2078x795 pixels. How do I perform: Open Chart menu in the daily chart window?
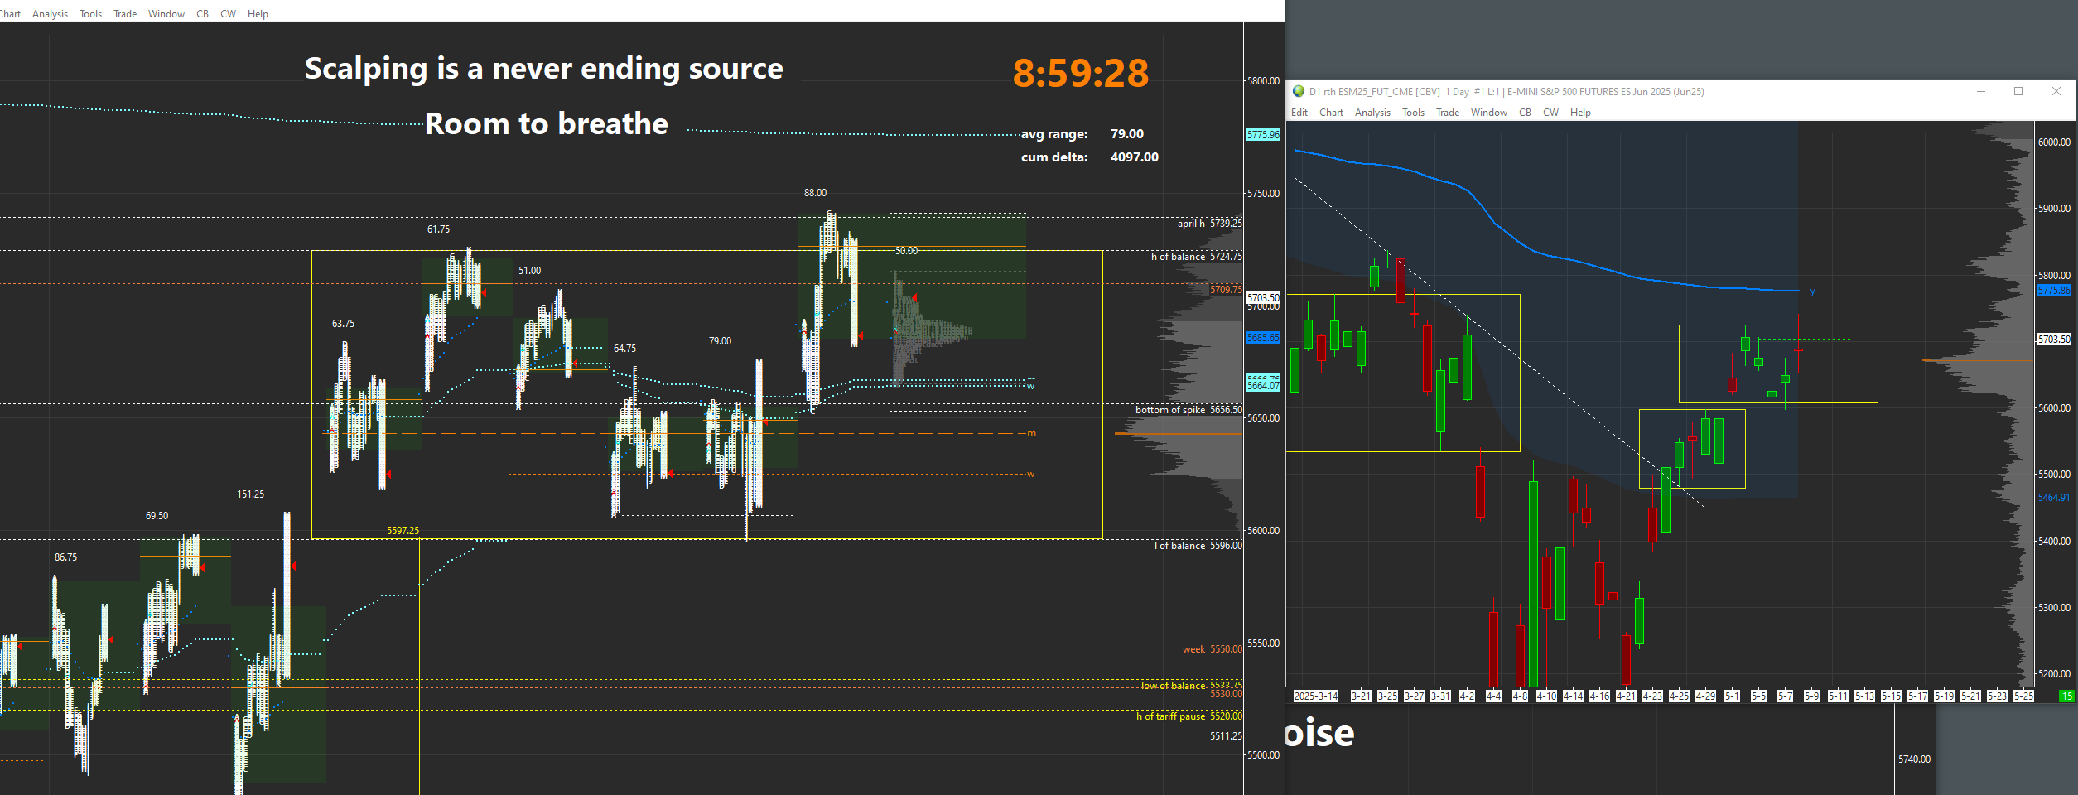(1332, 113)
